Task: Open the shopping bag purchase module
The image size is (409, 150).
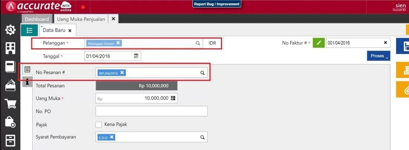Action: pos(10,122)
